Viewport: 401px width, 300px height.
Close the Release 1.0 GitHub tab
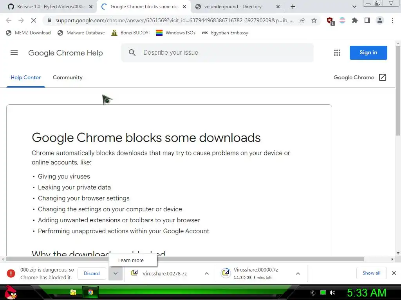91,7
